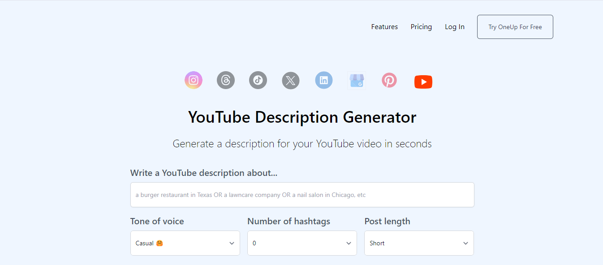Go to Log In

point(455,27)
